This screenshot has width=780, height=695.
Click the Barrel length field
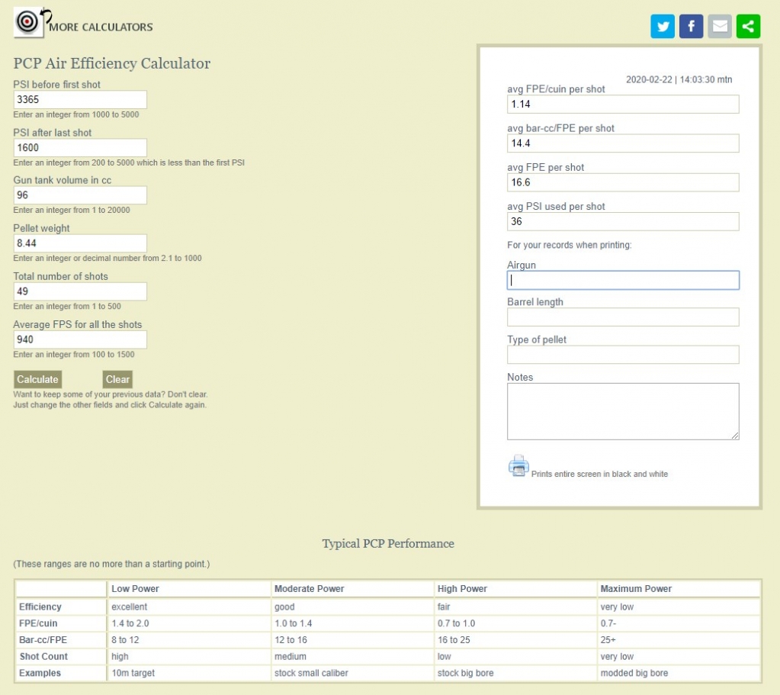click(623, 317)
